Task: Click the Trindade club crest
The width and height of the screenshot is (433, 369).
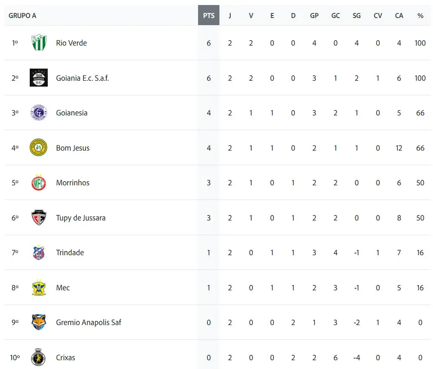Action: 39,252
